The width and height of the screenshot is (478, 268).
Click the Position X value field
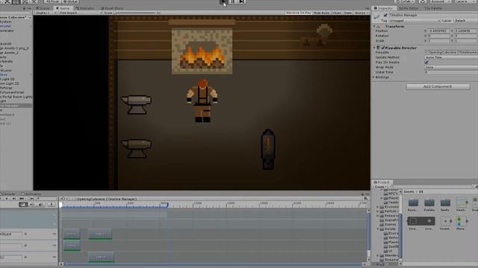[x=439, y=31]
